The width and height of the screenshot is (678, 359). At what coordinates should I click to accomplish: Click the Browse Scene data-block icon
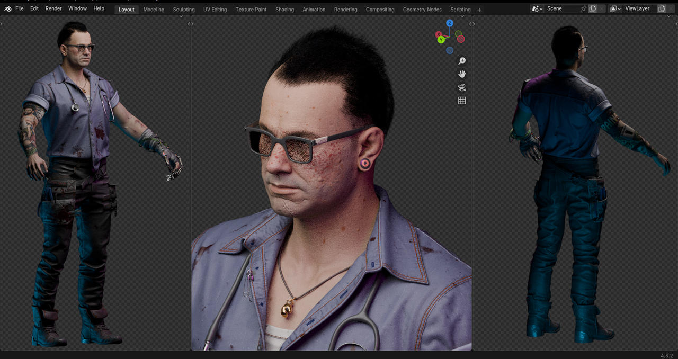click(x=536, y=8)
